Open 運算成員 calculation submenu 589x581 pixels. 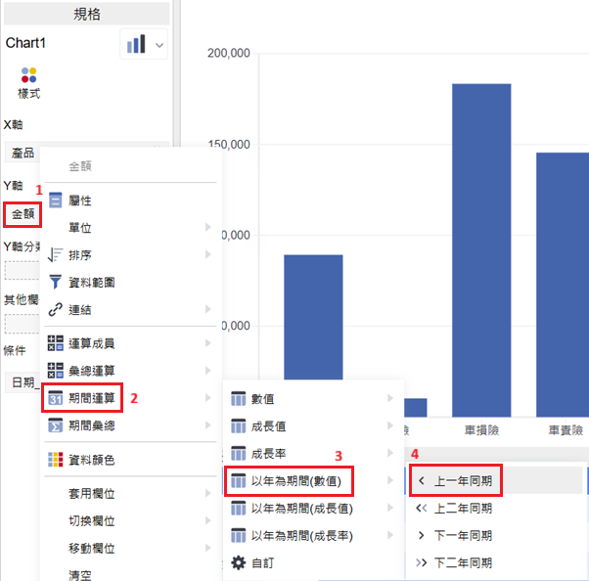(92, 343)
